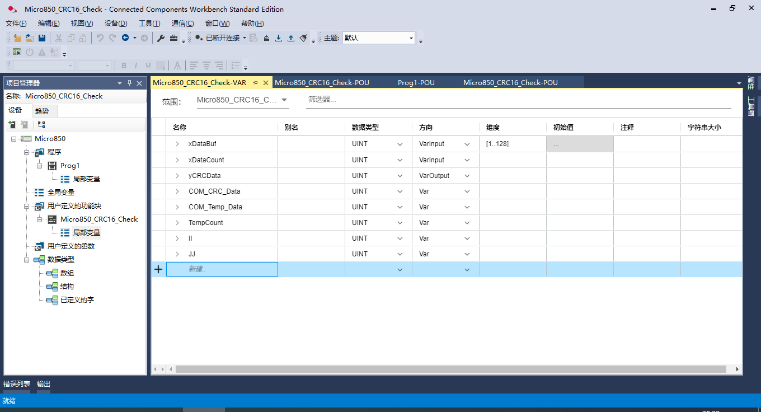
Task: Click the new project toolbar icon
Action: (x=17, y=38)
